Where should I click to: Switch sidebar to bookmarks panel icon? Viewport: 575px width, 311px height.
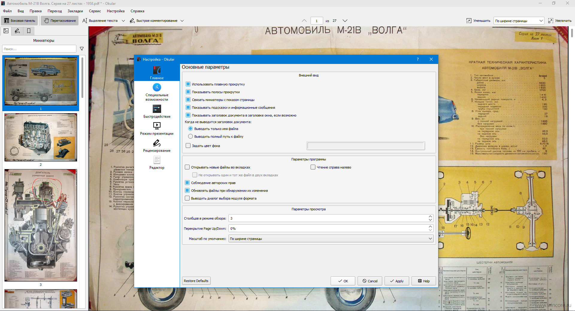pos(29,31)
